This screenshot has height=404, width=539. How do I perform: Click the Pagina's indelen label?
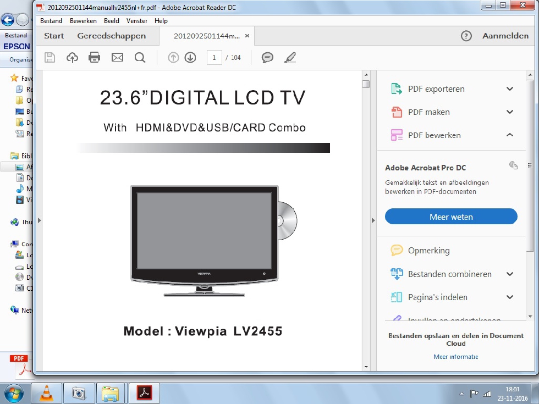(438, 297)
